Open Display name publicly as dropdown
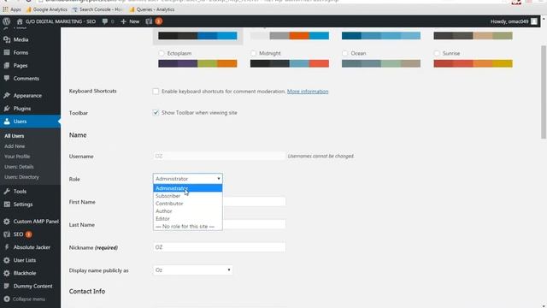This screenshot has width=547, height=308. 193,270
